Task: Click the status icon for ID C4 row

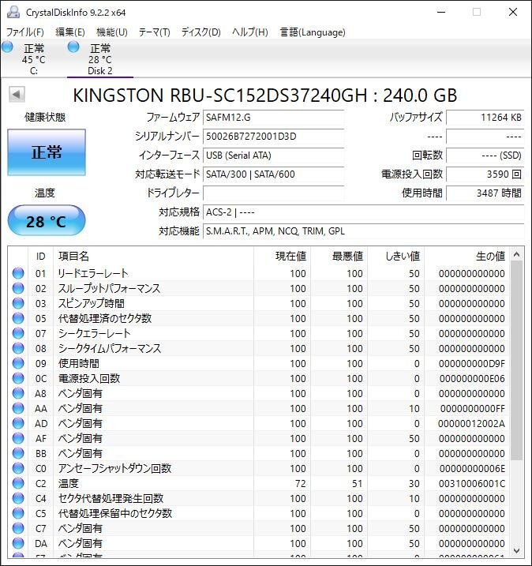Action: (18, 498)
